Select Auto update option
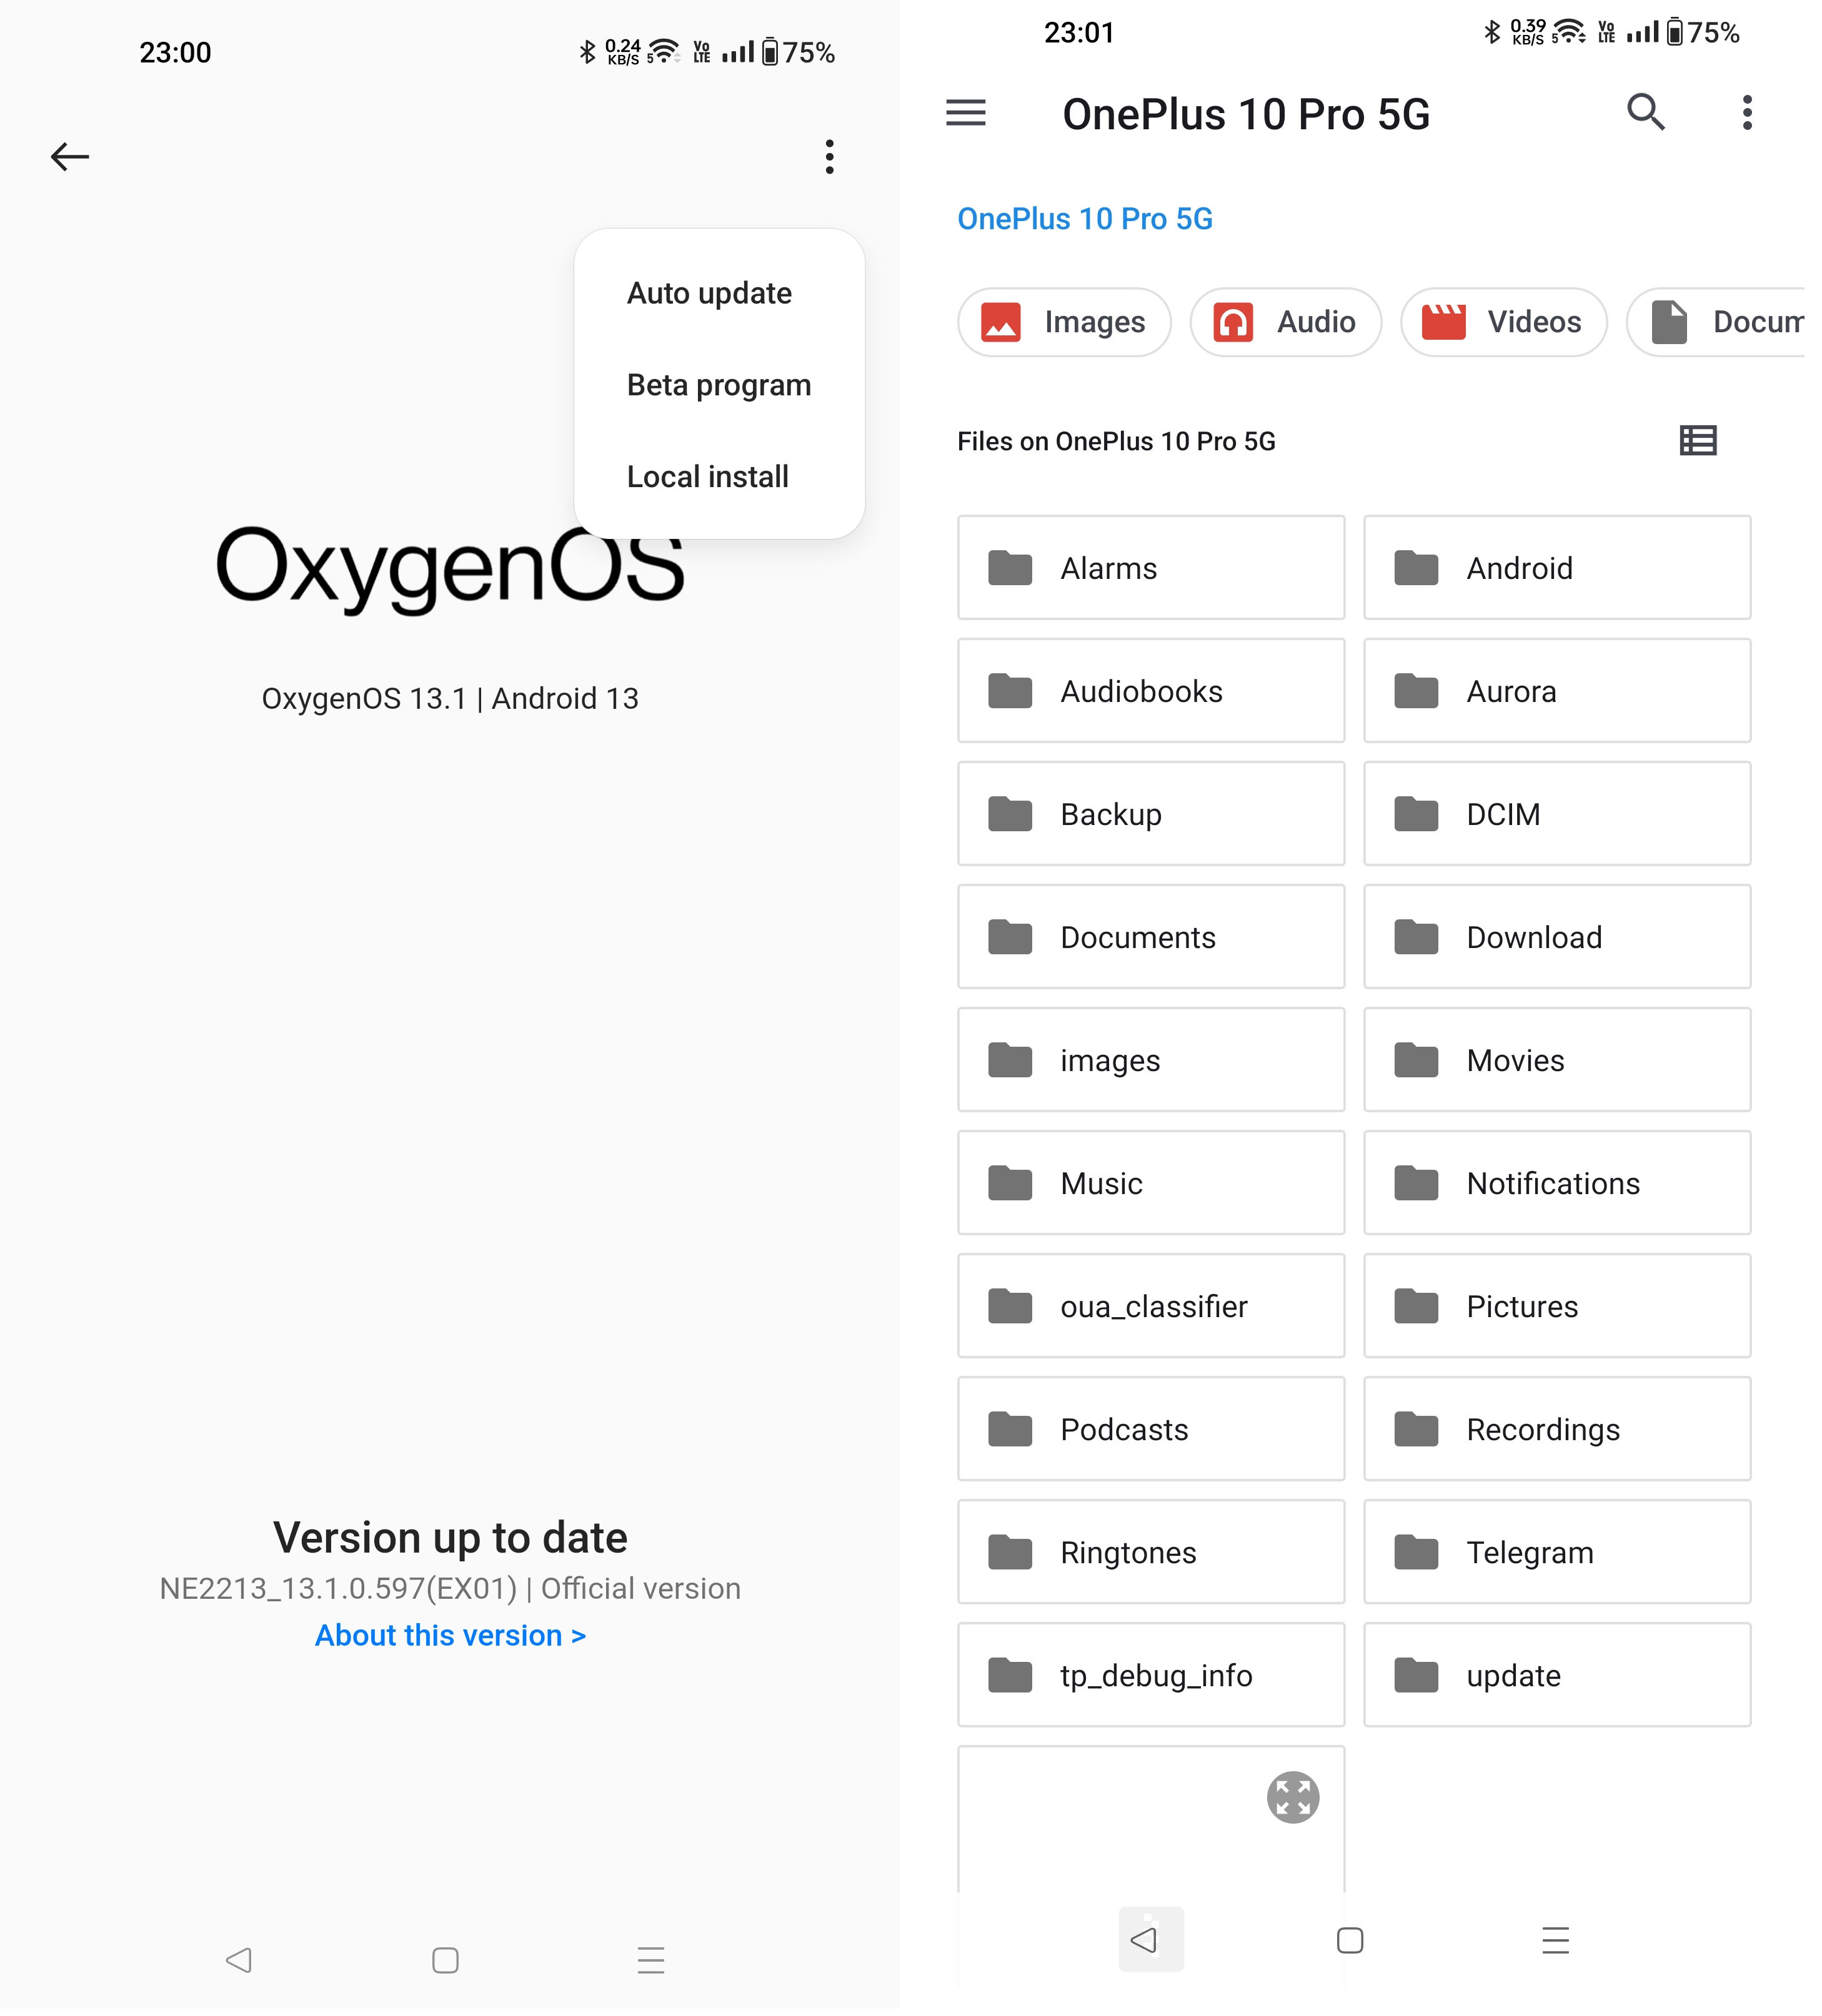The width and height of the screenshot is (1822, 2016). (709, 292)
